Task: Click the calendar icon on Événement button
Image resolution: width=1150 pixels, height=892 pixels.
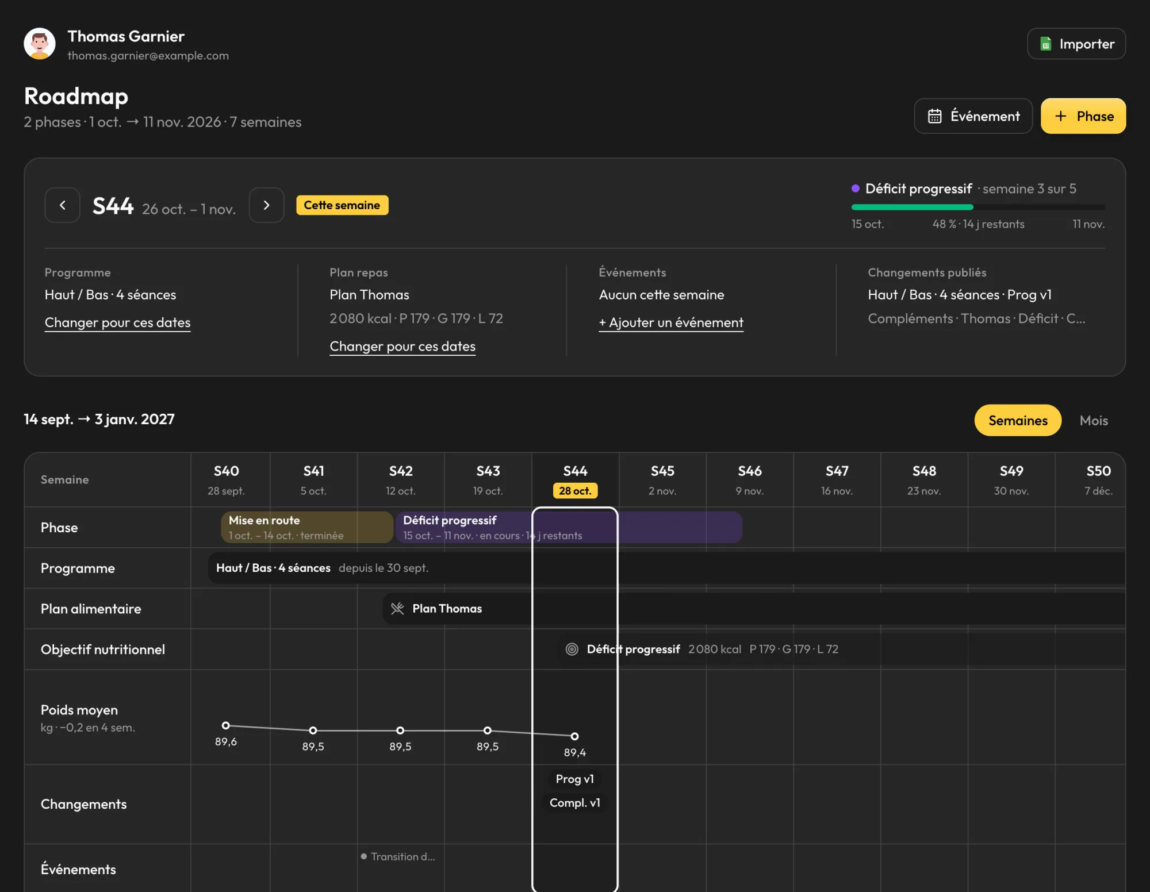Action: (x=935, y=116)
